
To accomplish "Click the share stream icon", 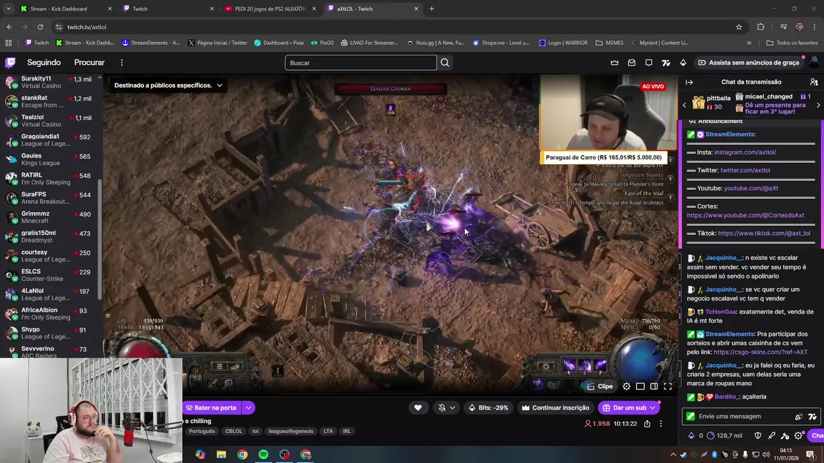I will click(x=647, y=424).
